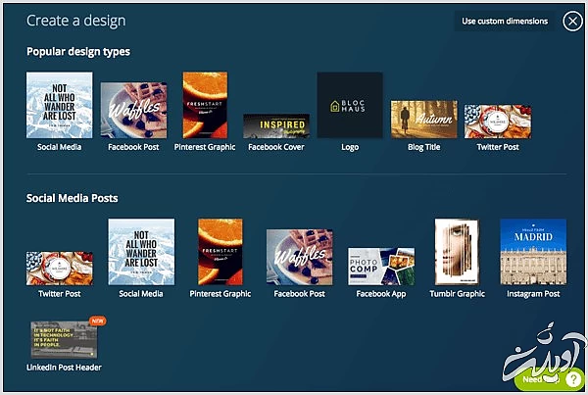
Task: Click the Use custom dimensions button
Action: click(x=506, y=21)
